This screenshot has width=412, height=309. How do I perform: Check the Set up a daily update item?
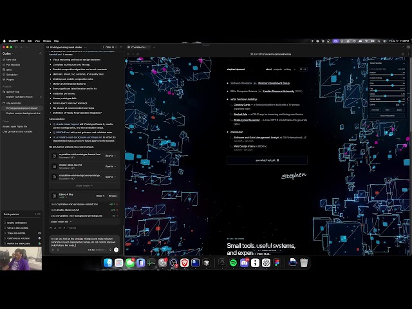click(x=5, y=228)
